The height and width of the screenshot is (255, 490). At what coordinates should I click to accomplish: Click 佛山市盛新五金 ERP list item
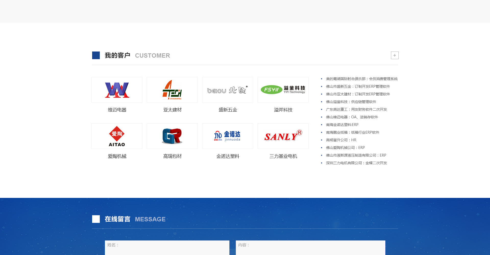click(x=358, y=86)
